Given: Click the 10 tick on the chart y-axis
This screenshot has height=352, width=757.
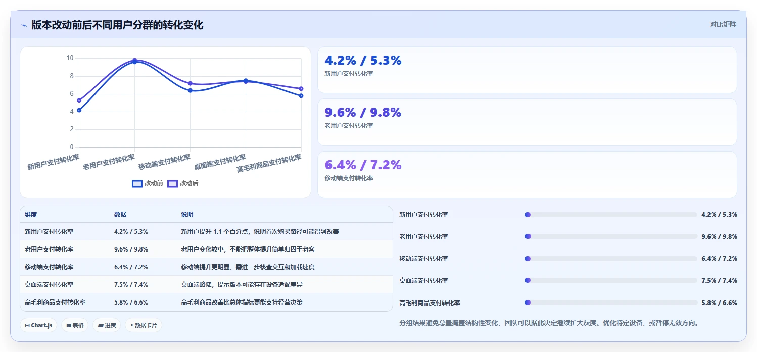Looking at the screenshot, I should click(x=70, y=58).
